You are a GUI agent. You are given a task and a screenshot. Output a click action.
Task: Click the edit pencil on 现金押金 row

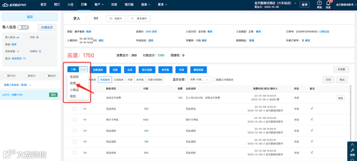tap(312, 108)
